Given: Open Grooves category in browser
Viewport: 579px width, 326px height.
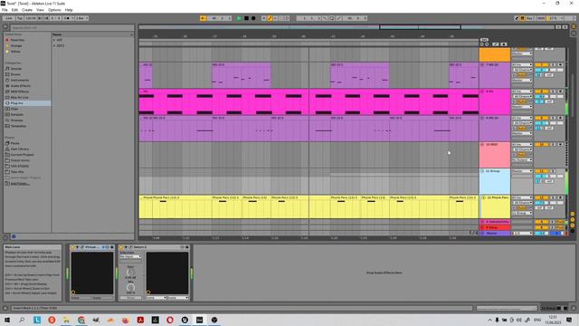Looking at the screenshot, I should click(x=17, y=120).
